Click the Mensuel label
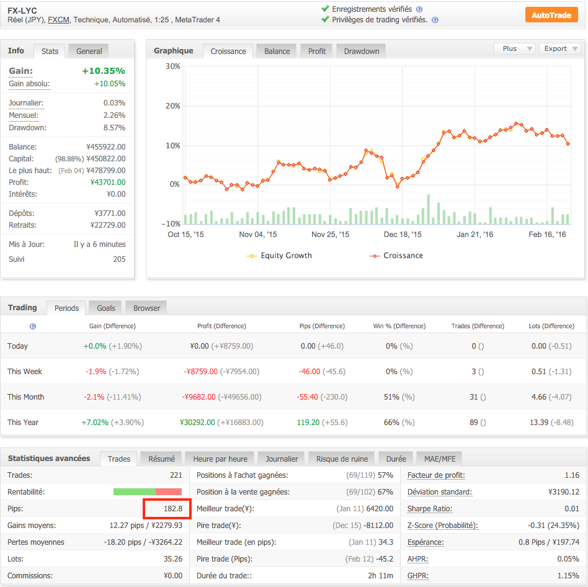This screenshot has height=587, width=588. point(23,115)
